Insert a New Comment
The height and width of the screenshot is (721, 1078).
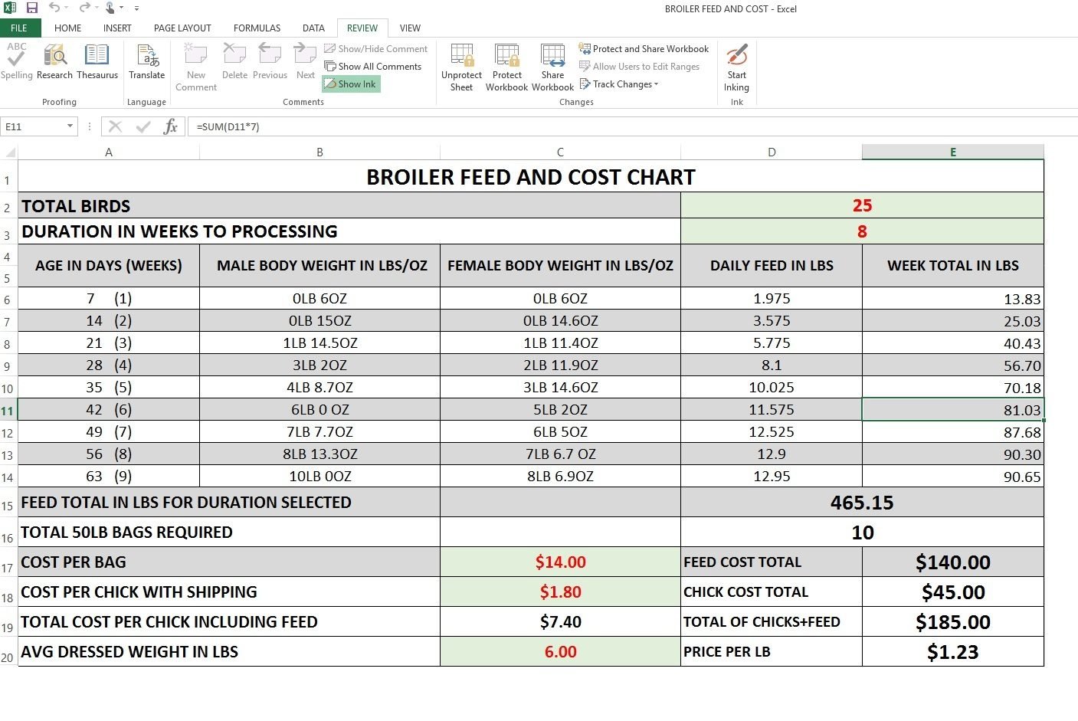[196, 66]
